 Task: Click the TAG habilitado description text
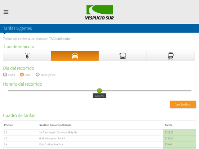tap(37, 39)
